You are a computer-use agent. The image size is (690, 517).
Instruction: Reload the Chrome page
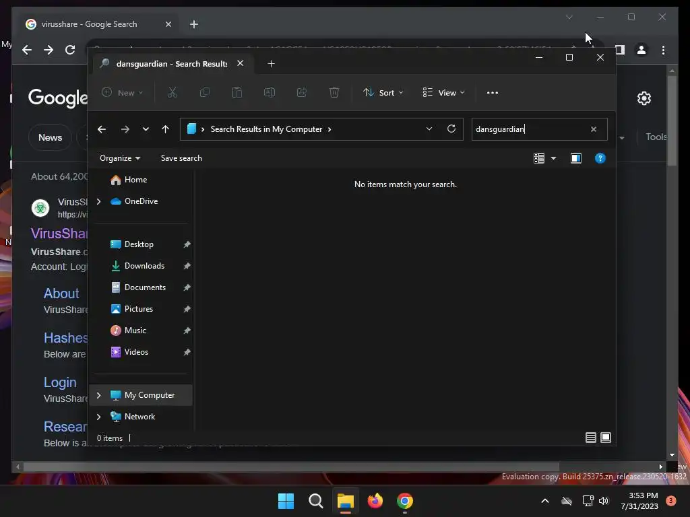pos(70,50)
